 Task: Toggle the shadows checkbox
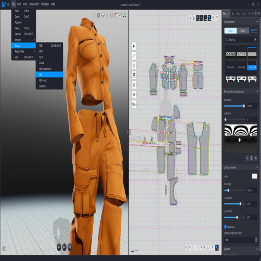coord(225,227)
